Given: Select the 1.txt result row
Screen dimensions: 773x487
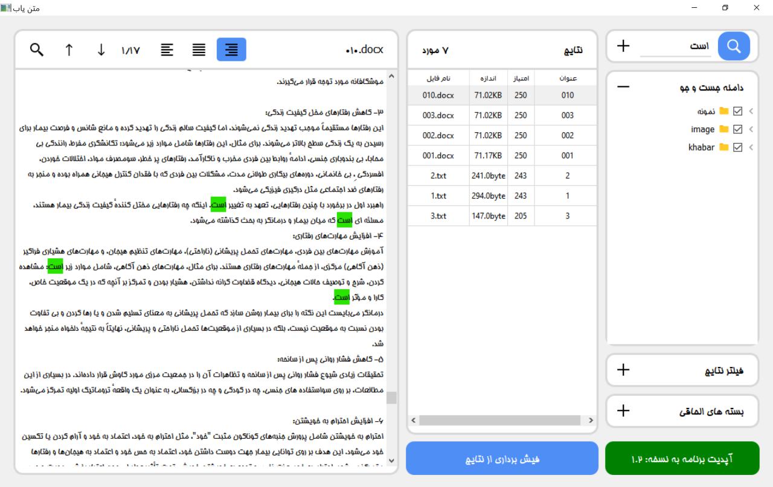Looking at the screenshot, I should 502,196.
